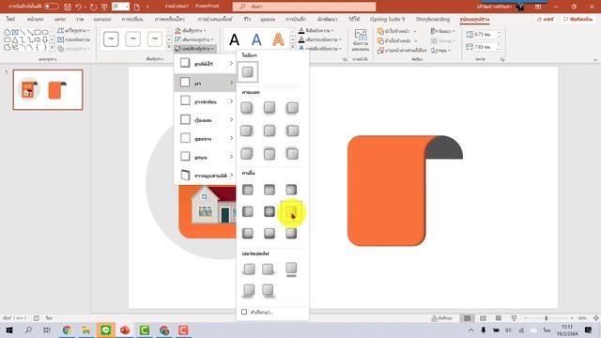
Task: Pick the black WordArt style A
Action: click(x=234, y=39)
